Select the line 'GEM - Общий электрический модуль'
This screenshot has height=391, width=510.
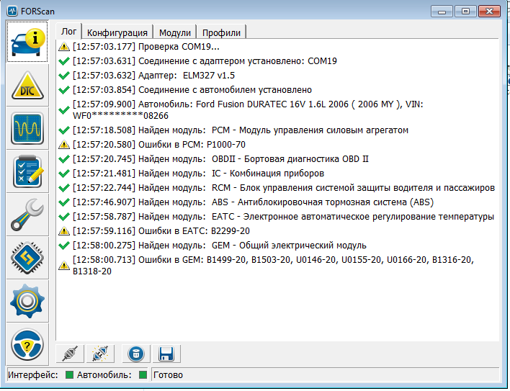tap(220, 246)
